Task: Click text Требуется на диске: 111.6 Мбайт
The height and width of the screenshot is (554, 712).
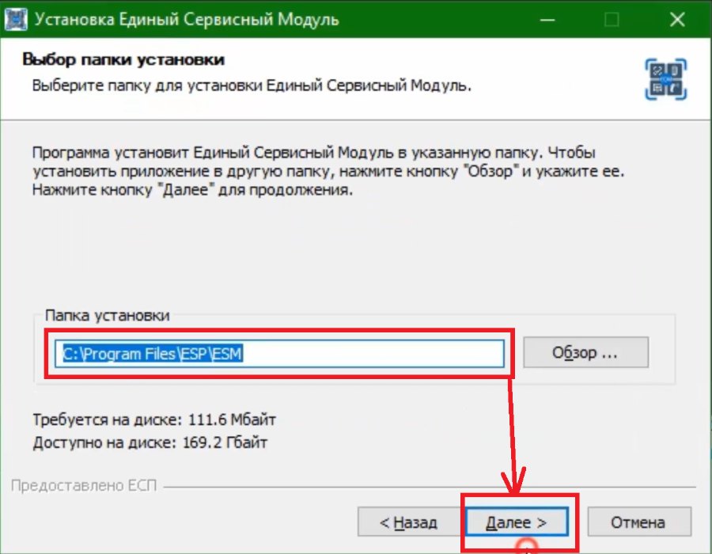Action: (x=154, y=419)
